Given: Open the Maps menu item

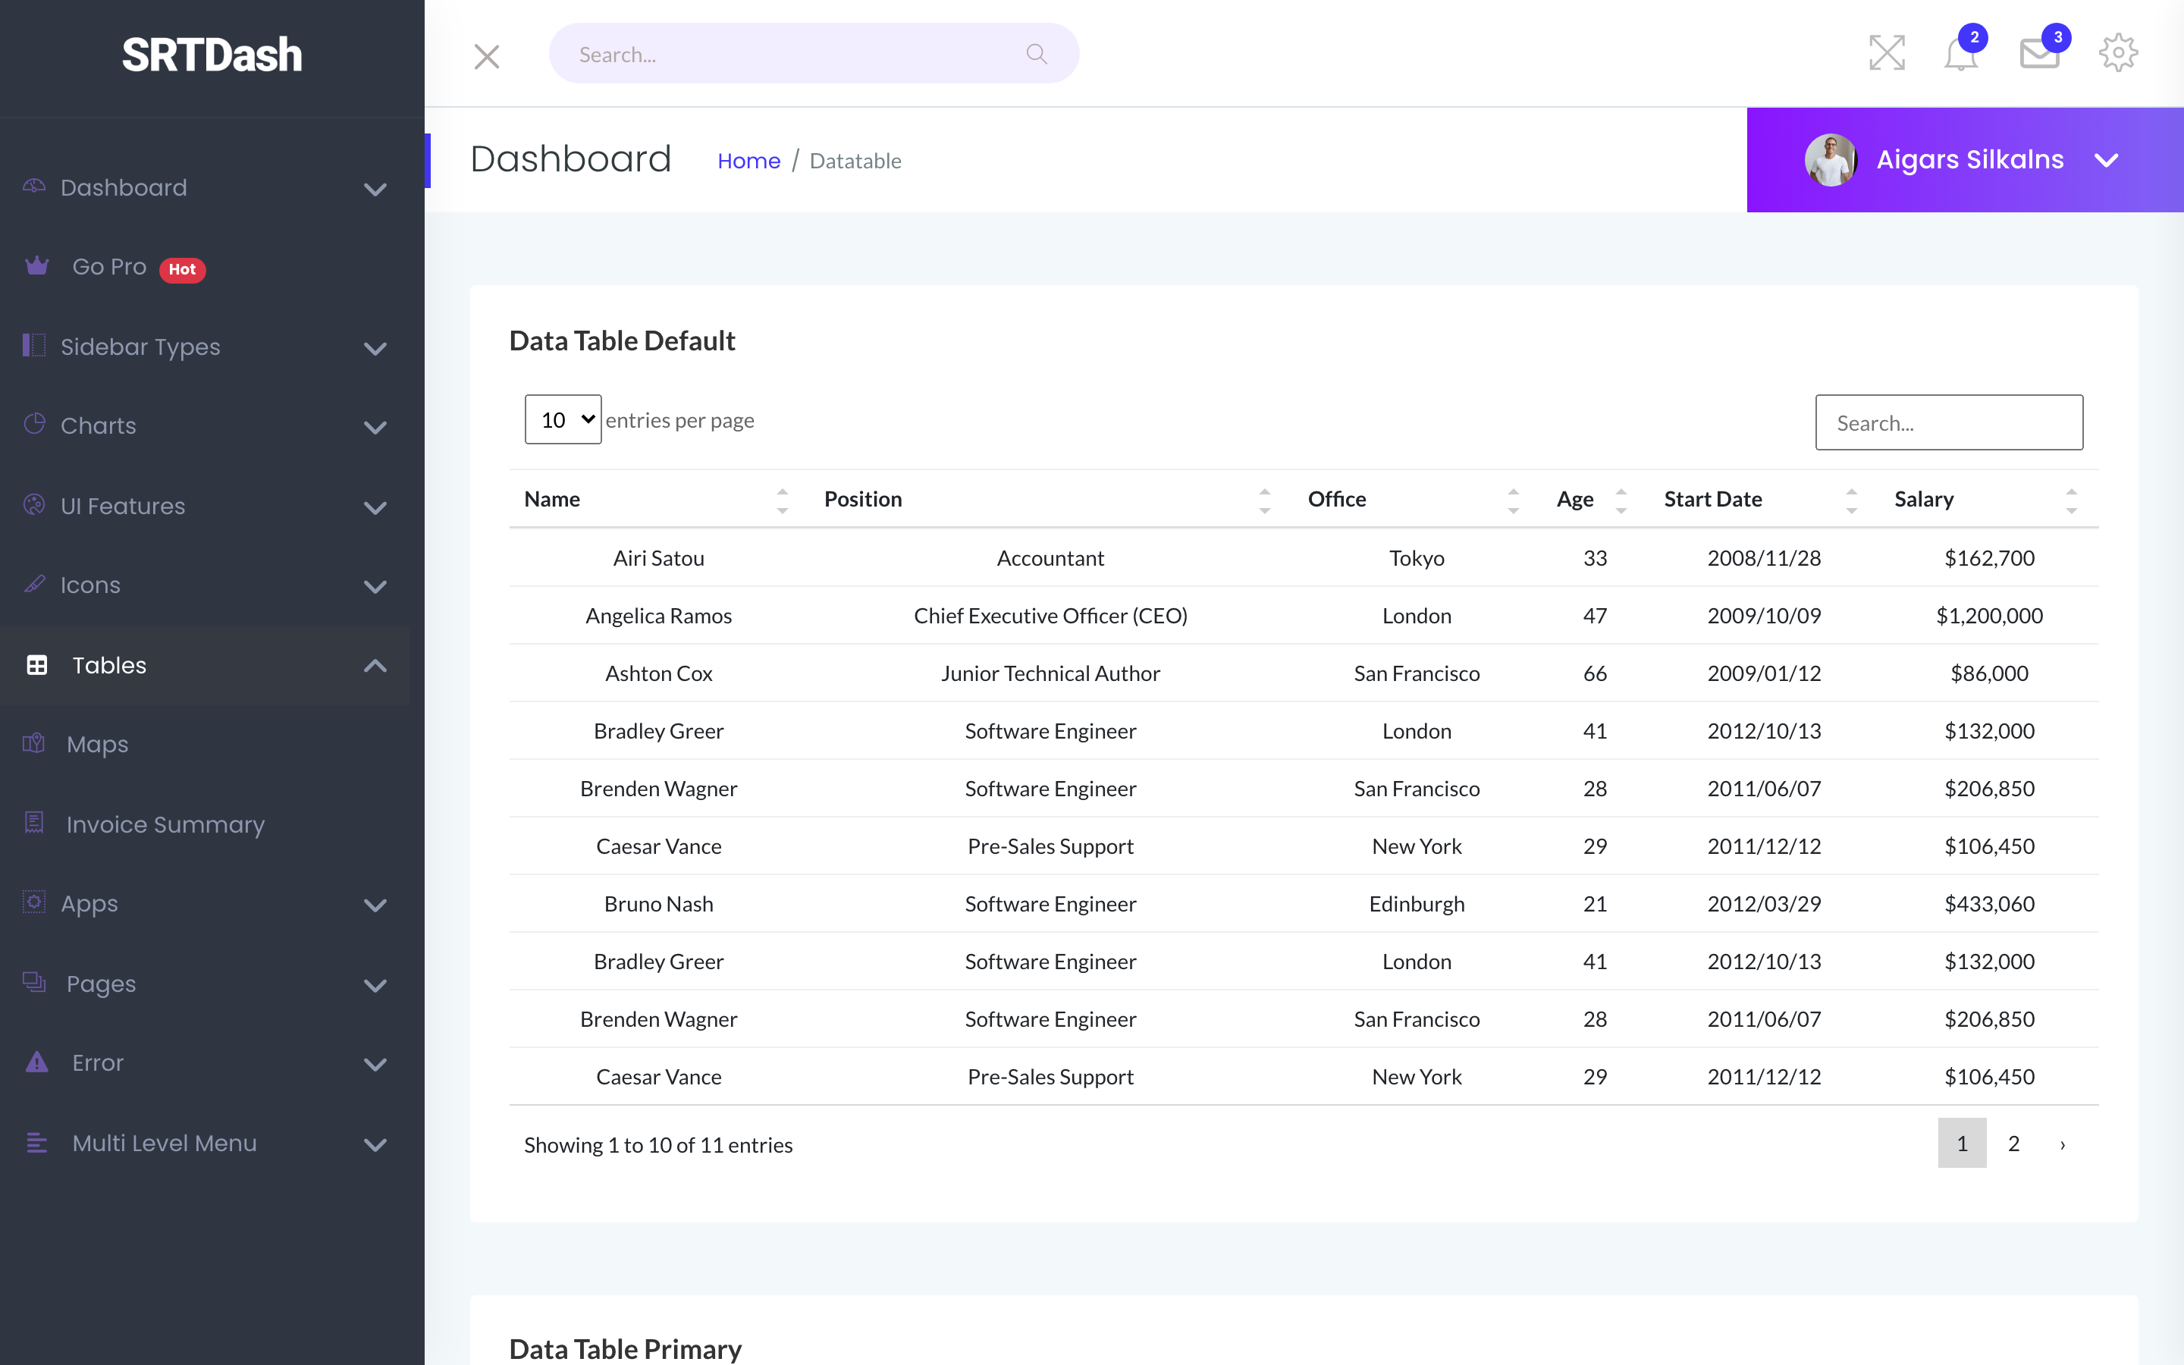Looking at the screenshot, I should pyautogui.click(x=98, y=745).
